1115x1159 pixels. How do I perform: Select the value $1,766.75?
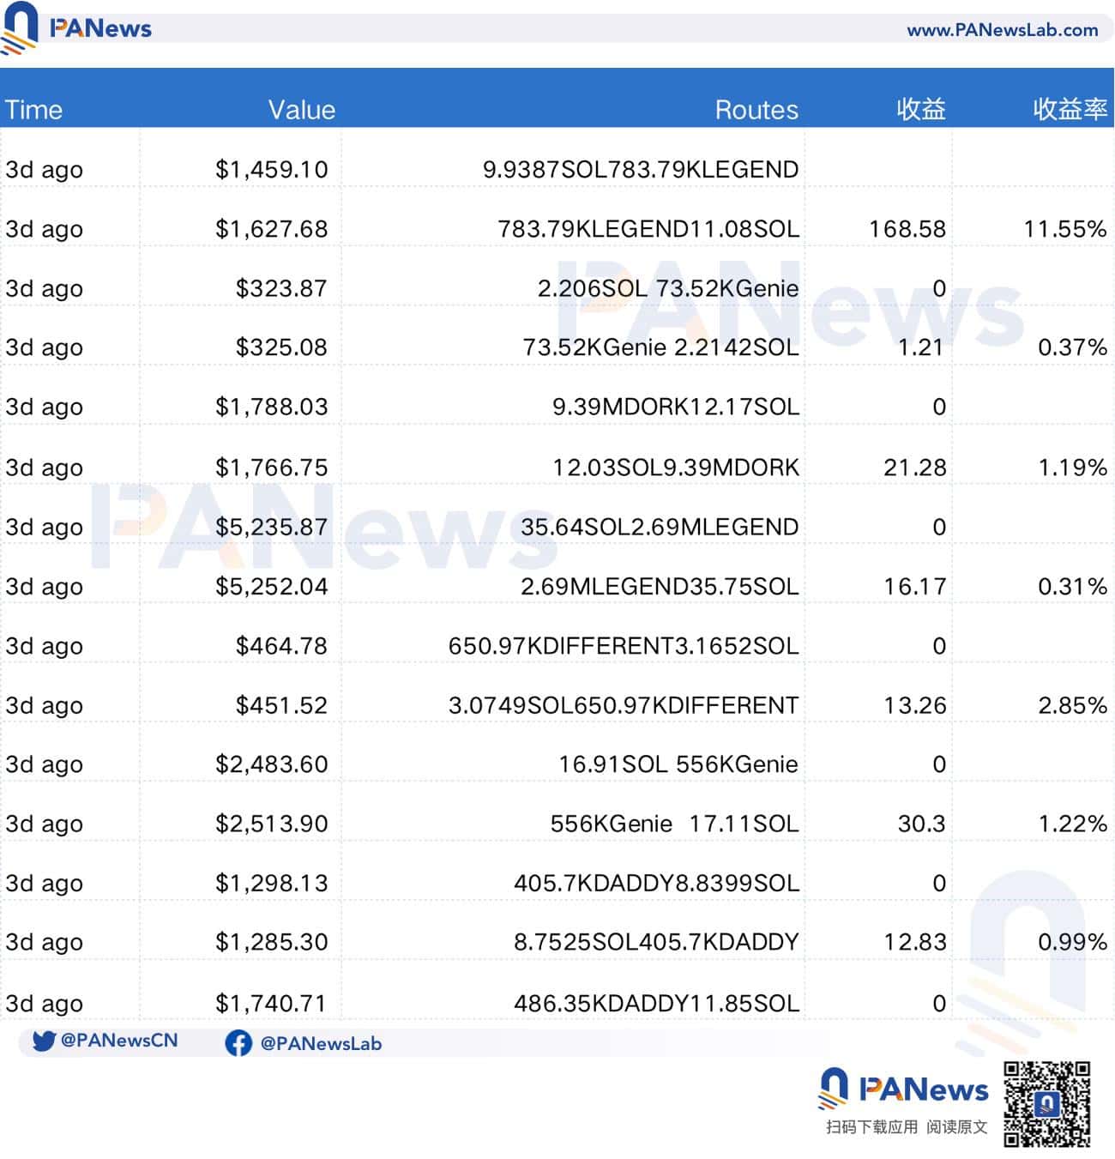coord(272,468)
